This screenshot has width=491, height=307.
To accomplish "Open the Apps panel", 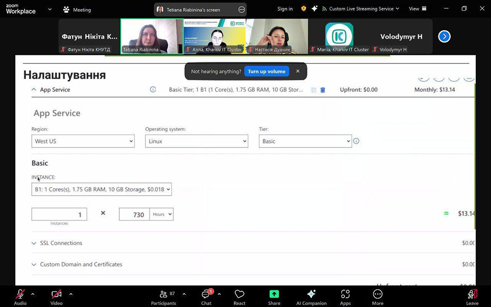I will click(x=345, y=297).
